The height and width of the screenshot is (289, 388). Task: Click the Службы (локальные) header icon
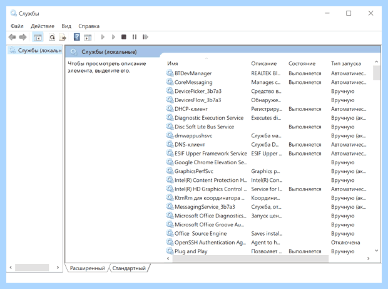pos(73,51)
